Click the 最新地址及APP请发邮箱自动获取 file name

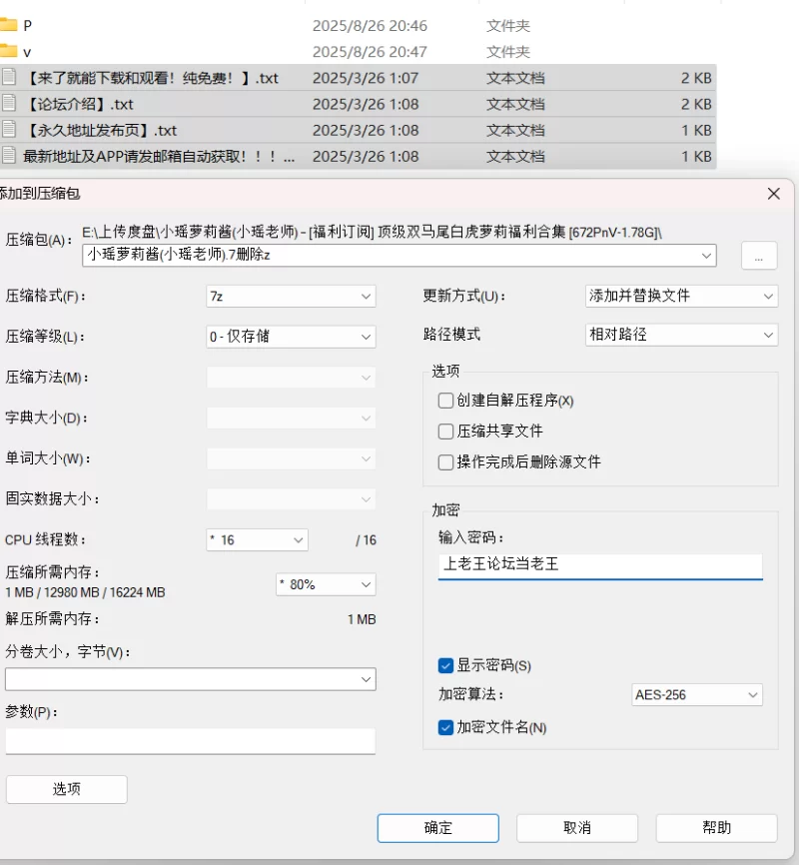159,157
